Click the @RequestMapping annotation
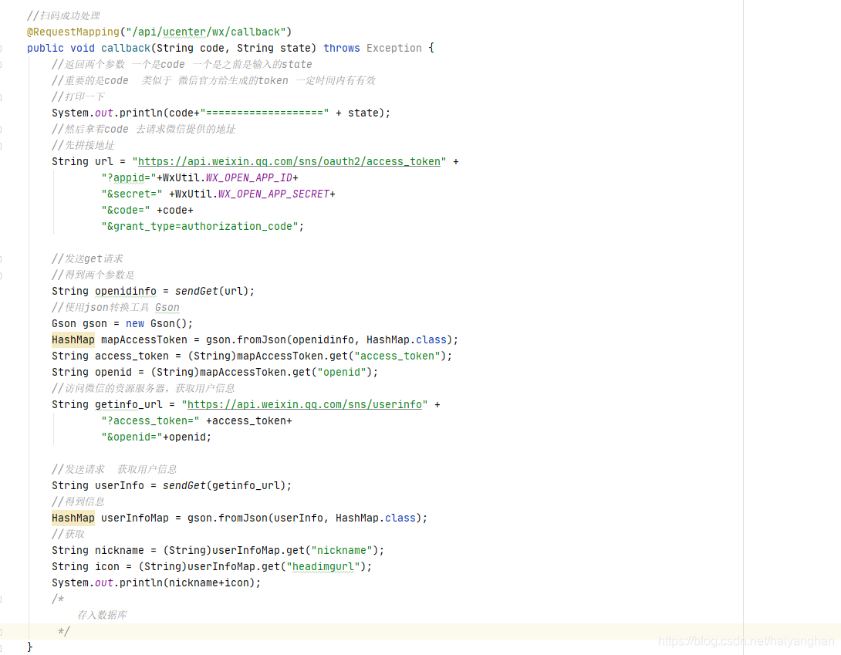Viewport: 841px width, 655px height. pos(73,32)
